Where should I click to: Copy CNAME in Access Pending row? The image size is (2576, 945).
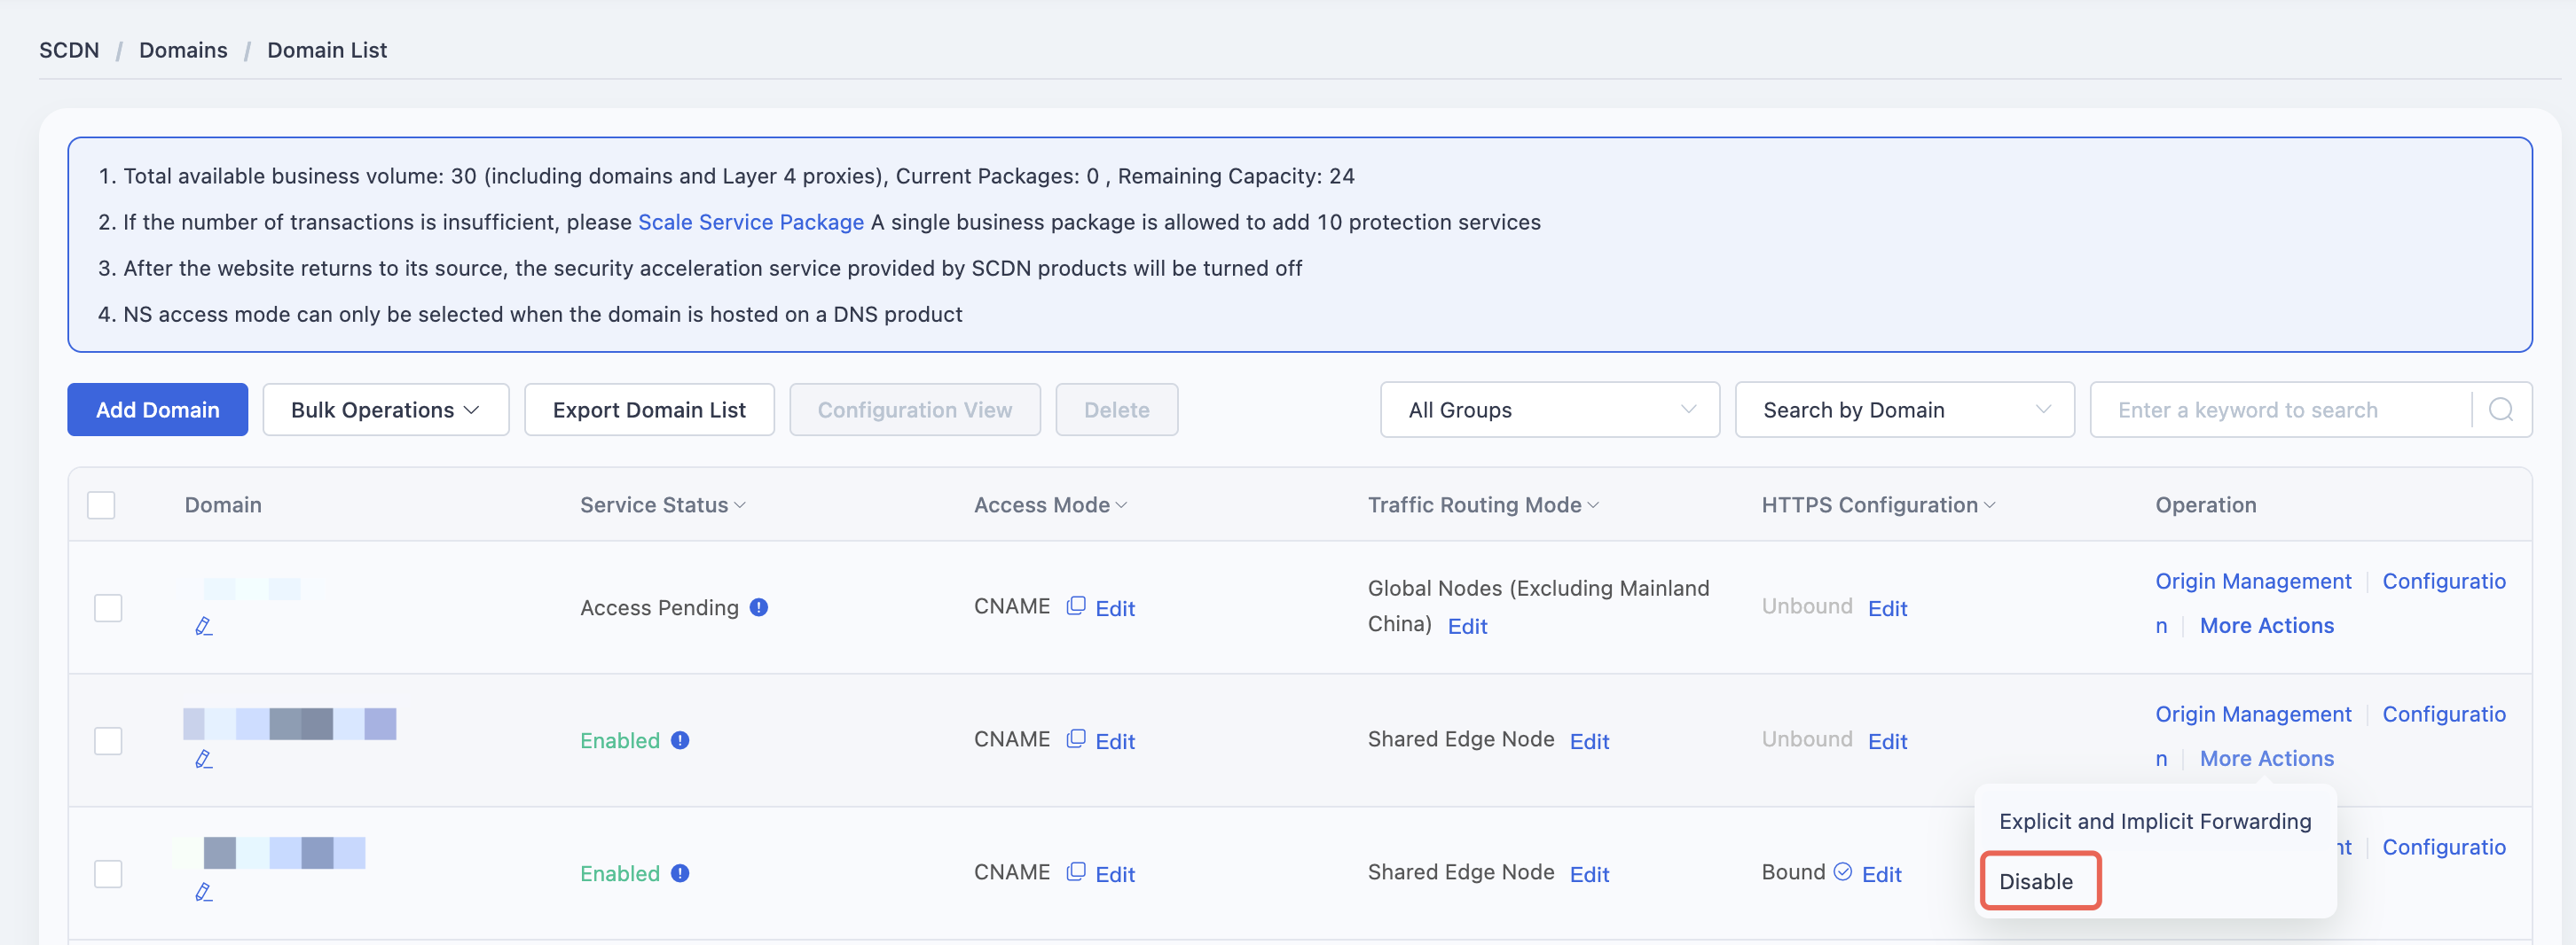point(1076,606)
